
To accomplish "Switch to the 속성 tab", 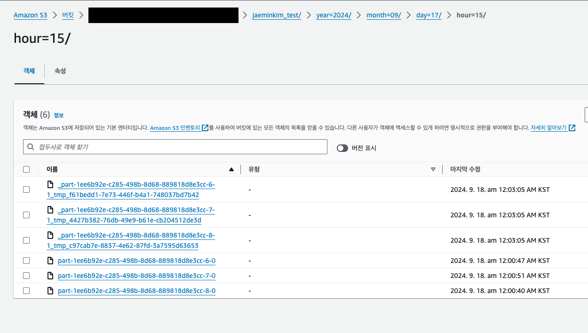I will (x=60, y=71).
